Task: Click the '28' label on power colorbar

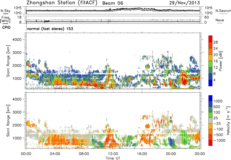Action: 215,42
